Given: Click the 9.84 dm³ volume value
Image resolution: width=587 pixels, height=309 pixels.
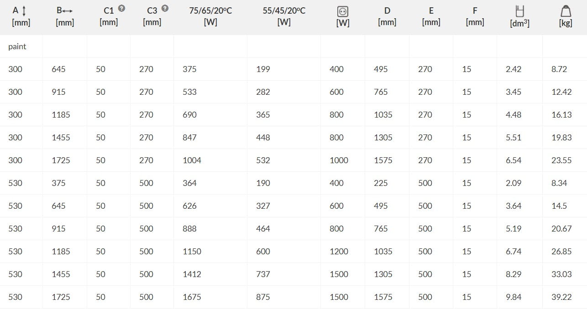Looking at the screenshot, I should 514,297.
